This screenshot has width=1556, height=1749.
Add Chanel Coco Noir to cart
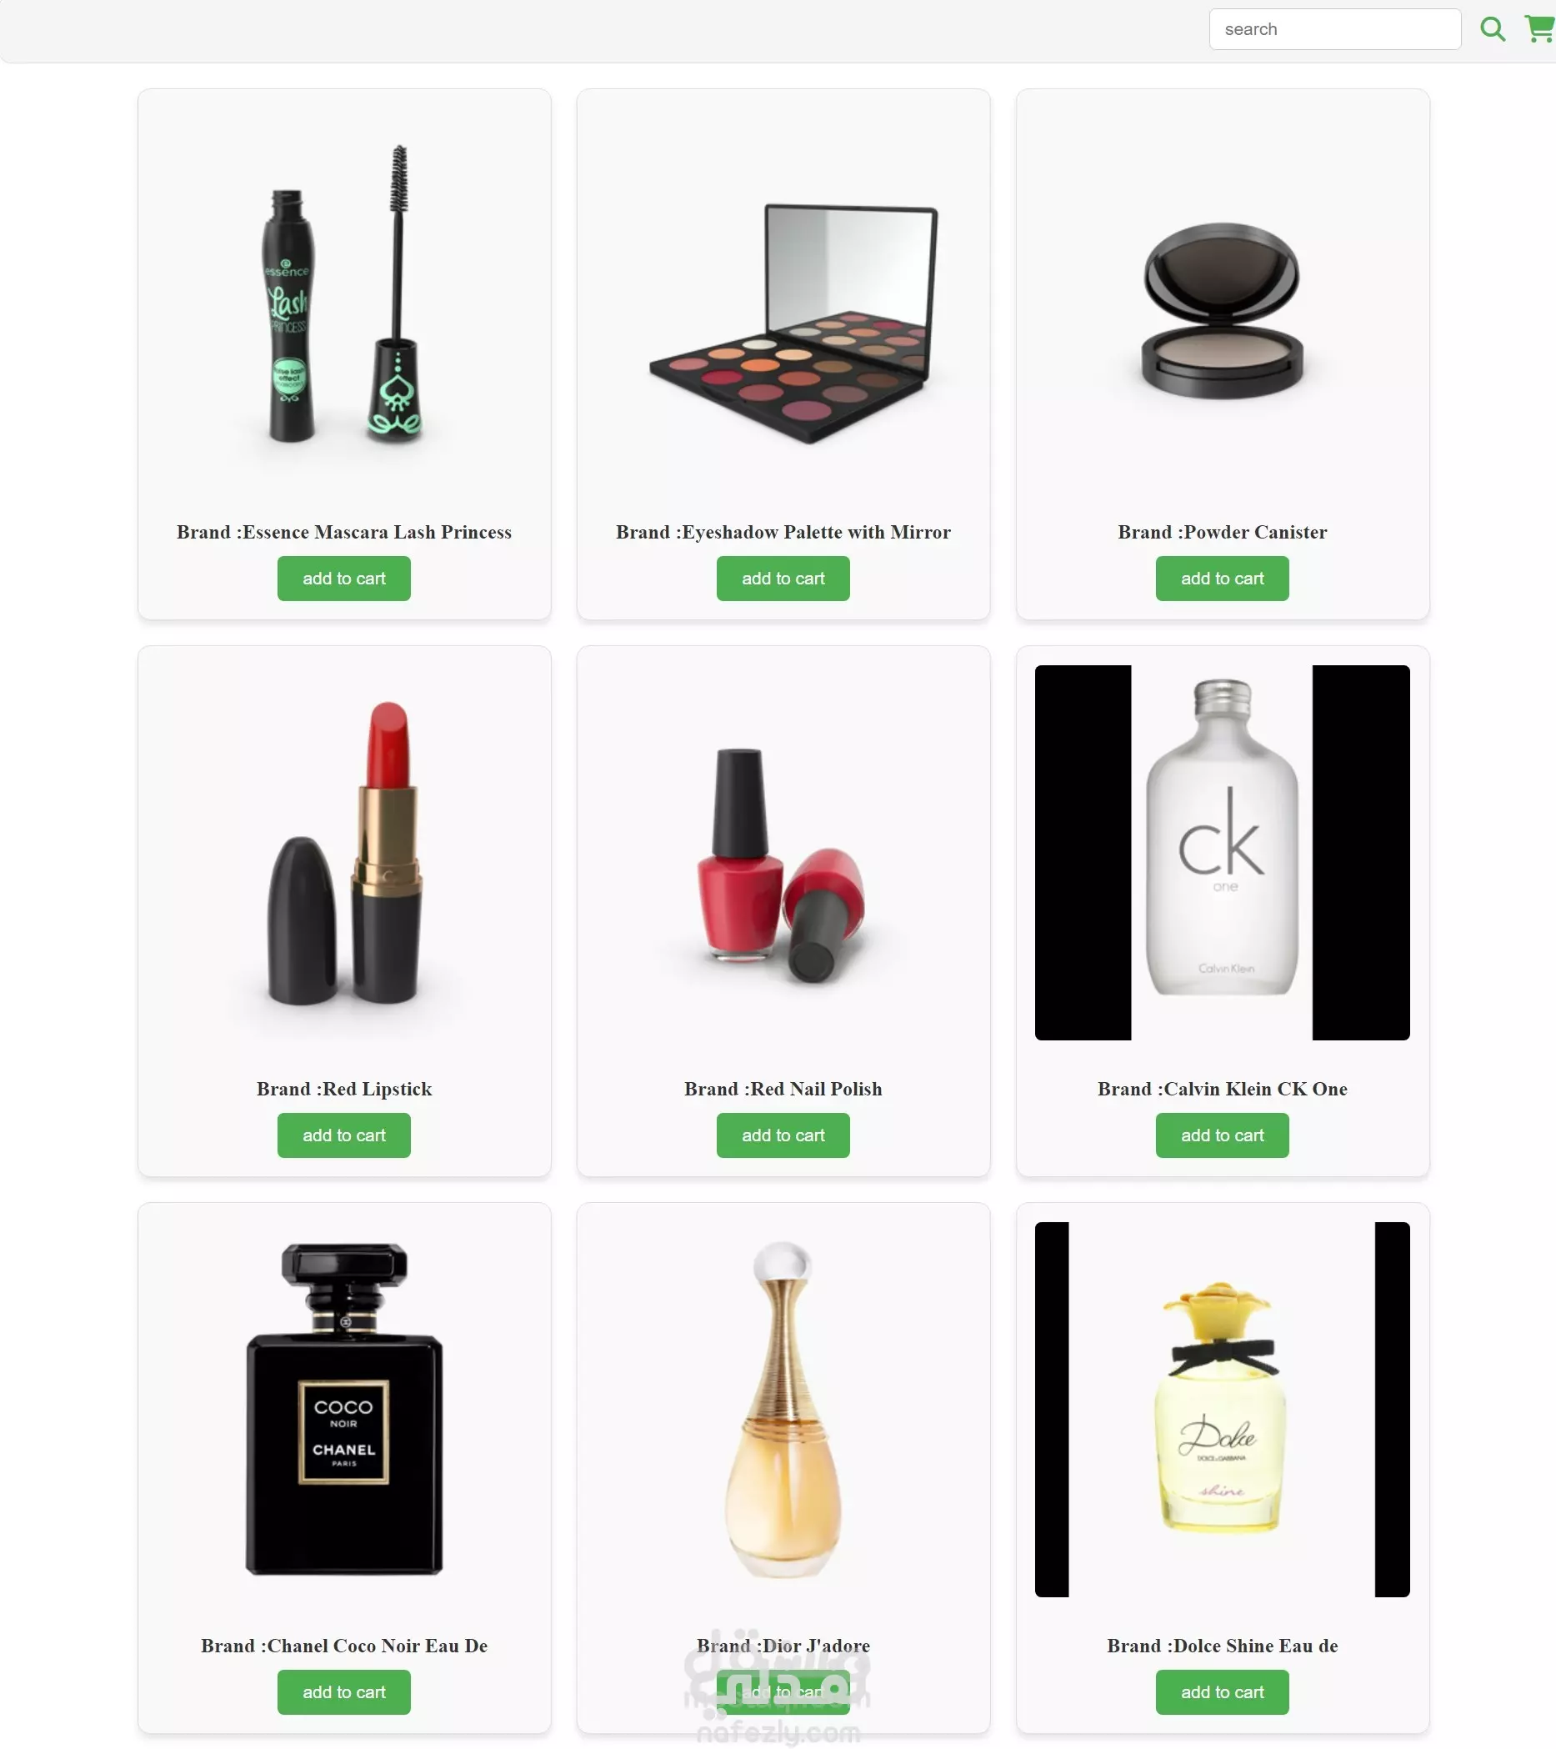[x=344, y=1692]
